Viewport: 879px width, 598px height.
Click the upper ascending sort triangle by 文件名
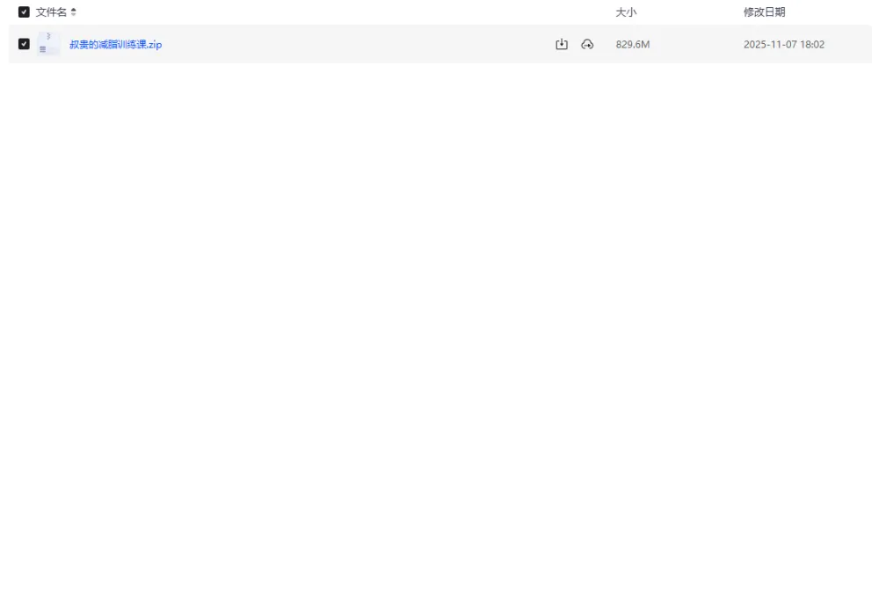pos(74,10)
